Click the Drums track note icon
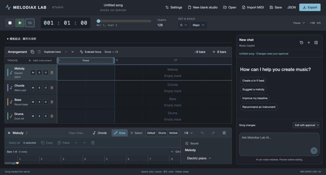This screenshot has height=175, width=326. (11, 116)
